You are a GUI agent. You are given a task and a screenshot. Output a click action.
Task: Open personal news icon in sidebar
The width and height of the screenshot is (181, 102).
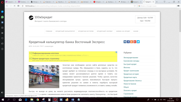click(2, 44)
